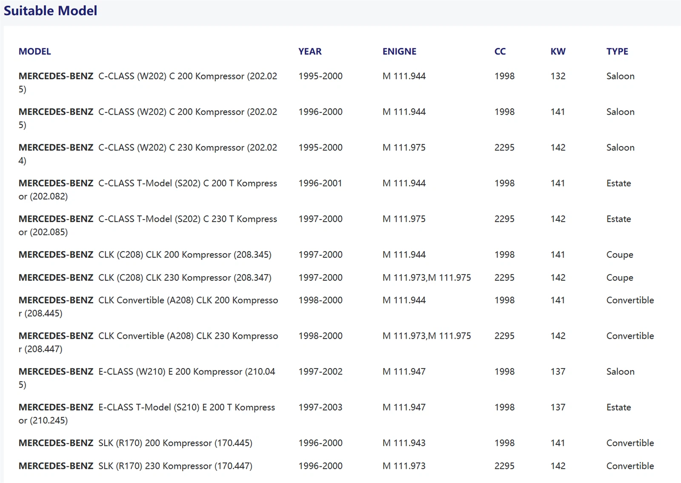
Task: Click SLK 200 Kompressor (170.445) model
Action: pos(135,443)
